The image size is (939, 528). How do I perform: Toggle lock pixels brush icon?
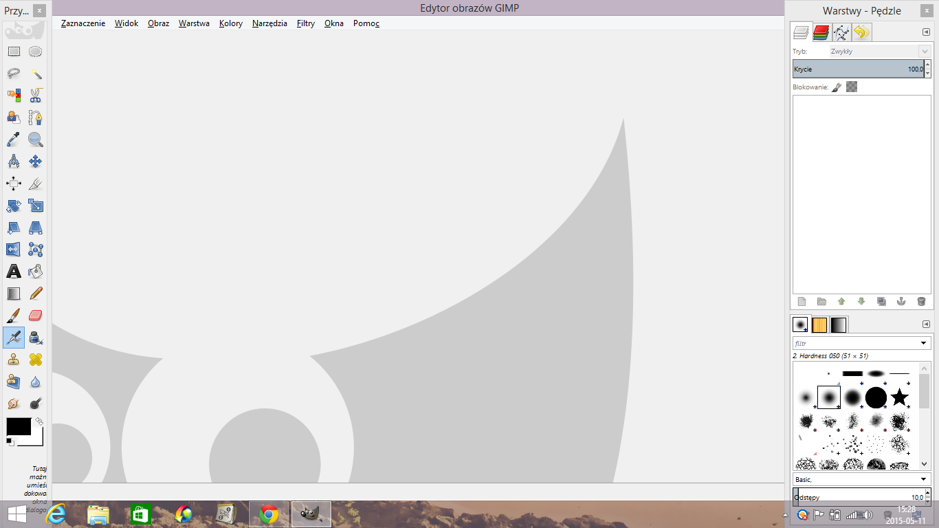coord(837,87)
